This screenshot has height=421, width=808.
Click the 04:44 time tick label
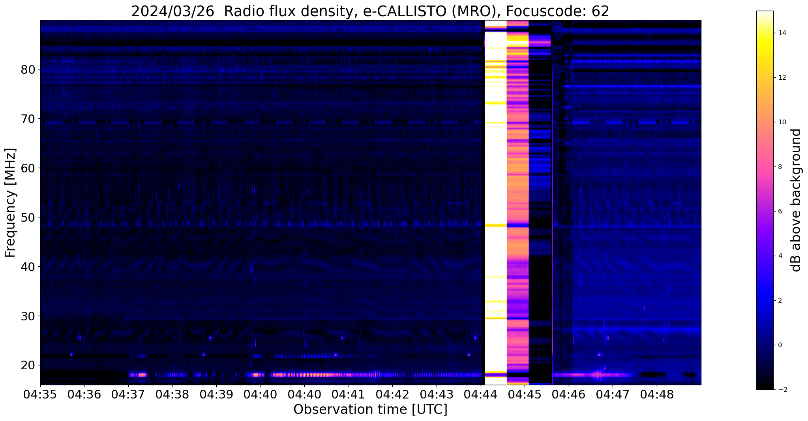pos(481,394)
